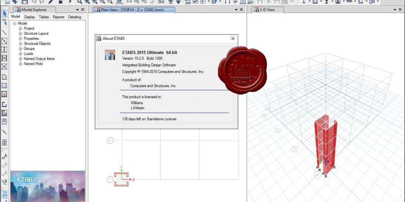Image resolution: width=405 pixels, height=202 pixels.
Task: Open 3-D View window dropdown arrow
Action: point(395,10)
